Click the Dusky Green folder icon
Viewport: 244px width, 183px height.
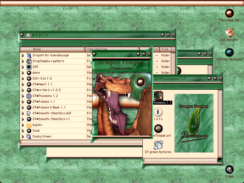point(29,137)
